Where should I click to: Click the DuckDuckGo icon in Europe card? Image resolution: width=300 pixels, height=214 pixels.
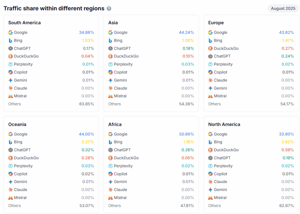point(210,49)
